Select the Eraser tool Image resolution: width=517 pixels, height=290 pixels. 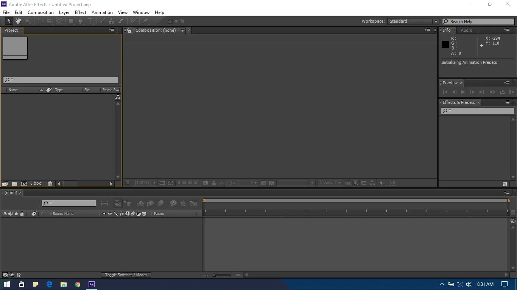pos(121,21)
